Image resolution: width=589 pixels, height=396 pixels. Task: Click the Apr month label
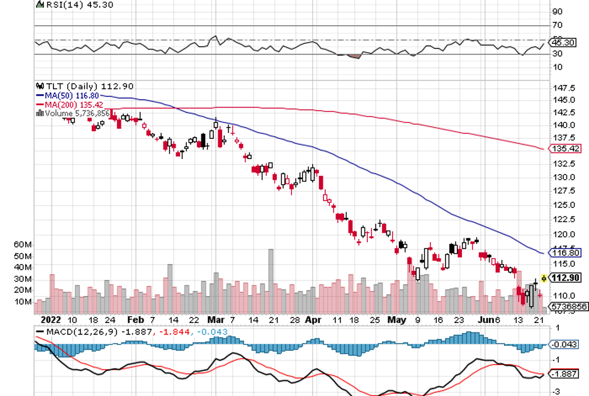tap(313, 320)
